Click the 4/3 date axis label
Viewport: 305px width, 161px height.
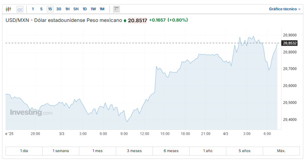pos(225,134)
